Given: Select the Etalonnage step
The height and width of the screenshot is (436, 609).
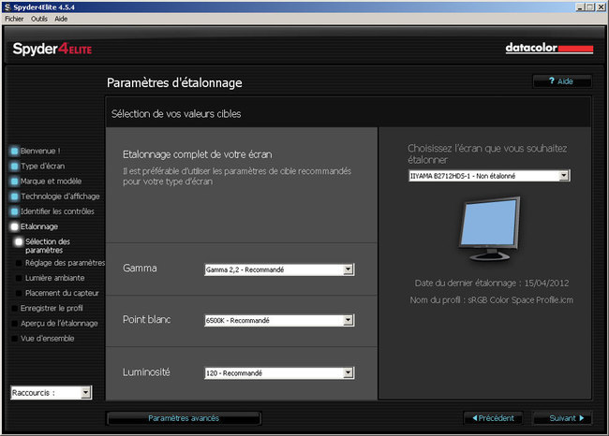Looking at the screenshot, I should point(39,226).
